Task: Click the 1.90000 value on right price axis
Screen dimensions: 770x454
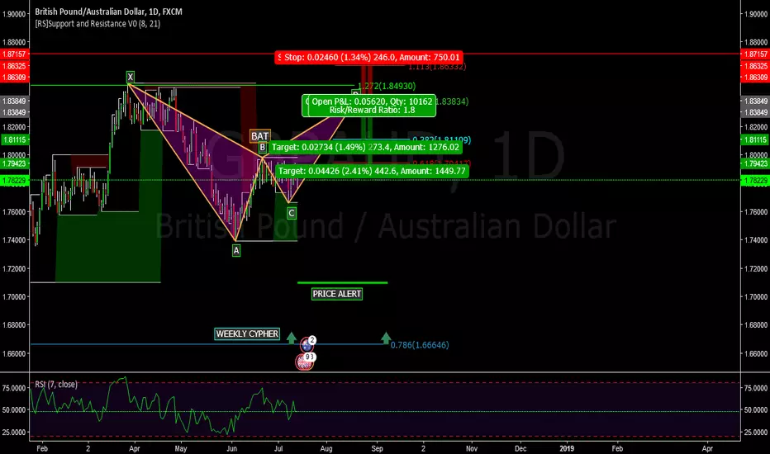Action: point(755,14)
